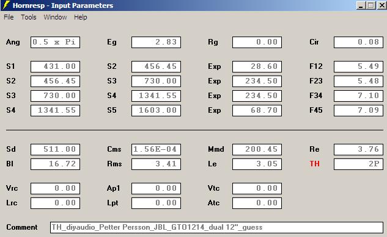Click the Le field showing 3.05
The image size is (387, 237).
257,164
